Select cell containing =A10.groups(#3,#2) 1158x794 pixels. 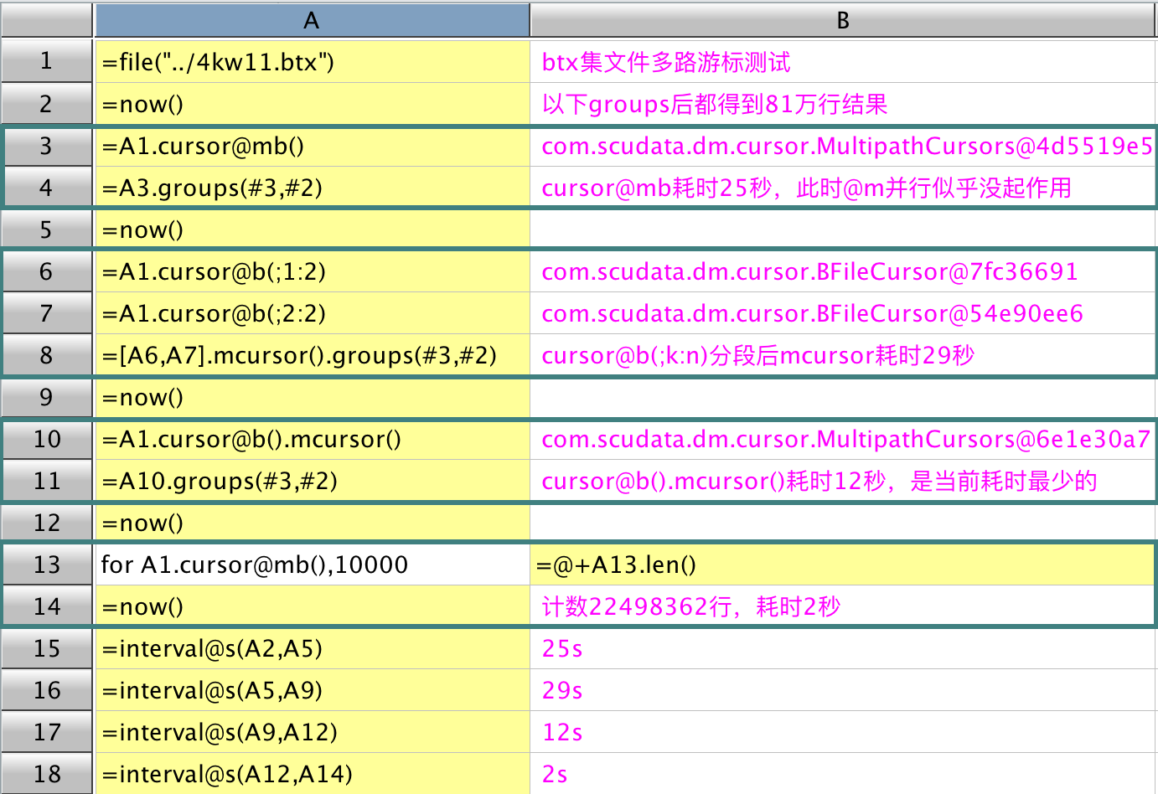tap(313, 480)
